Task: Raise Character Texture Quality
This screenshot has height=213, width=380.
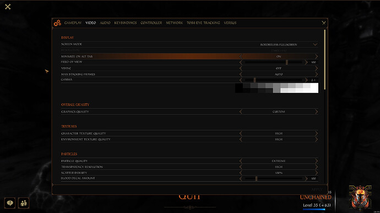Action: (x=316, y=133)
